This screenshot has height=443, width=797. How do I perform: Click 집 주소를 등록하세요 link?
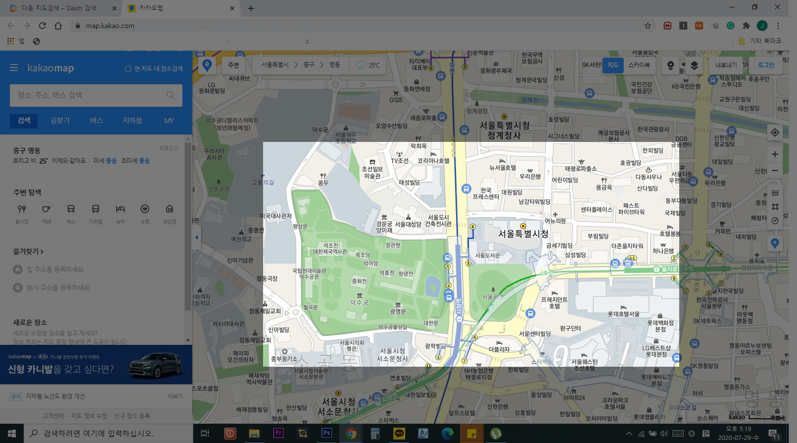click(x=55, y=269)
